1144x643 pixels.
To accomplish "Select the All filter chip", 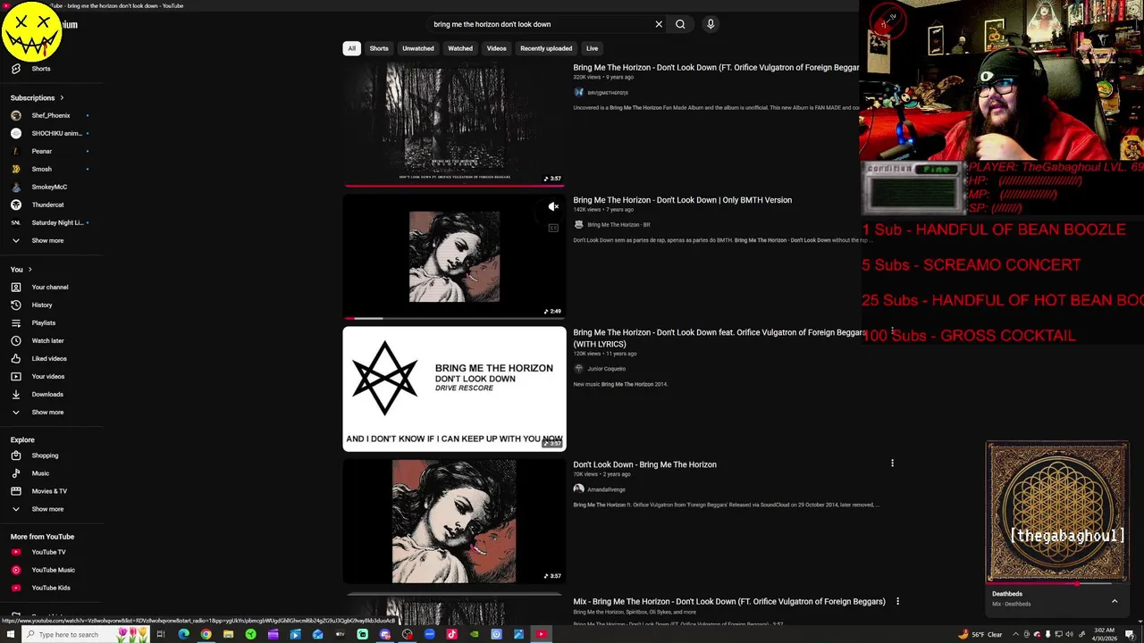I will coord(351,48).
